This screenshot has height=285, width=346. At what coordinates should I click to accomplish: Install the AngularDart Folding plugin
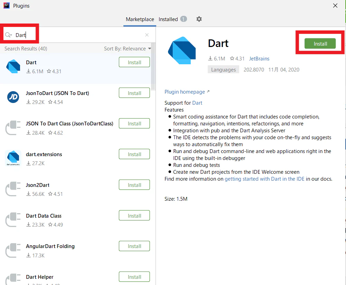click(134, 246)
